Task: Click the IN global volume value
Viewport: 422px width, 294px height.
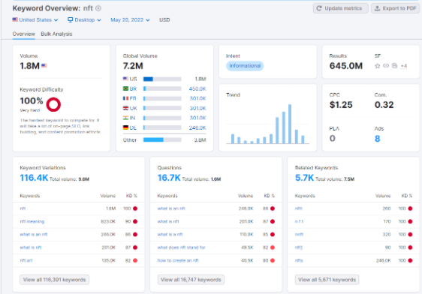Action: point(197,118)
